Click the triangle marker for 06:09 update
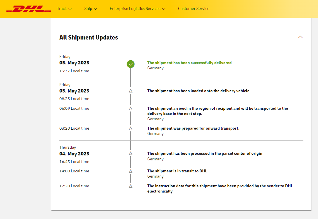 click(131, 109)
